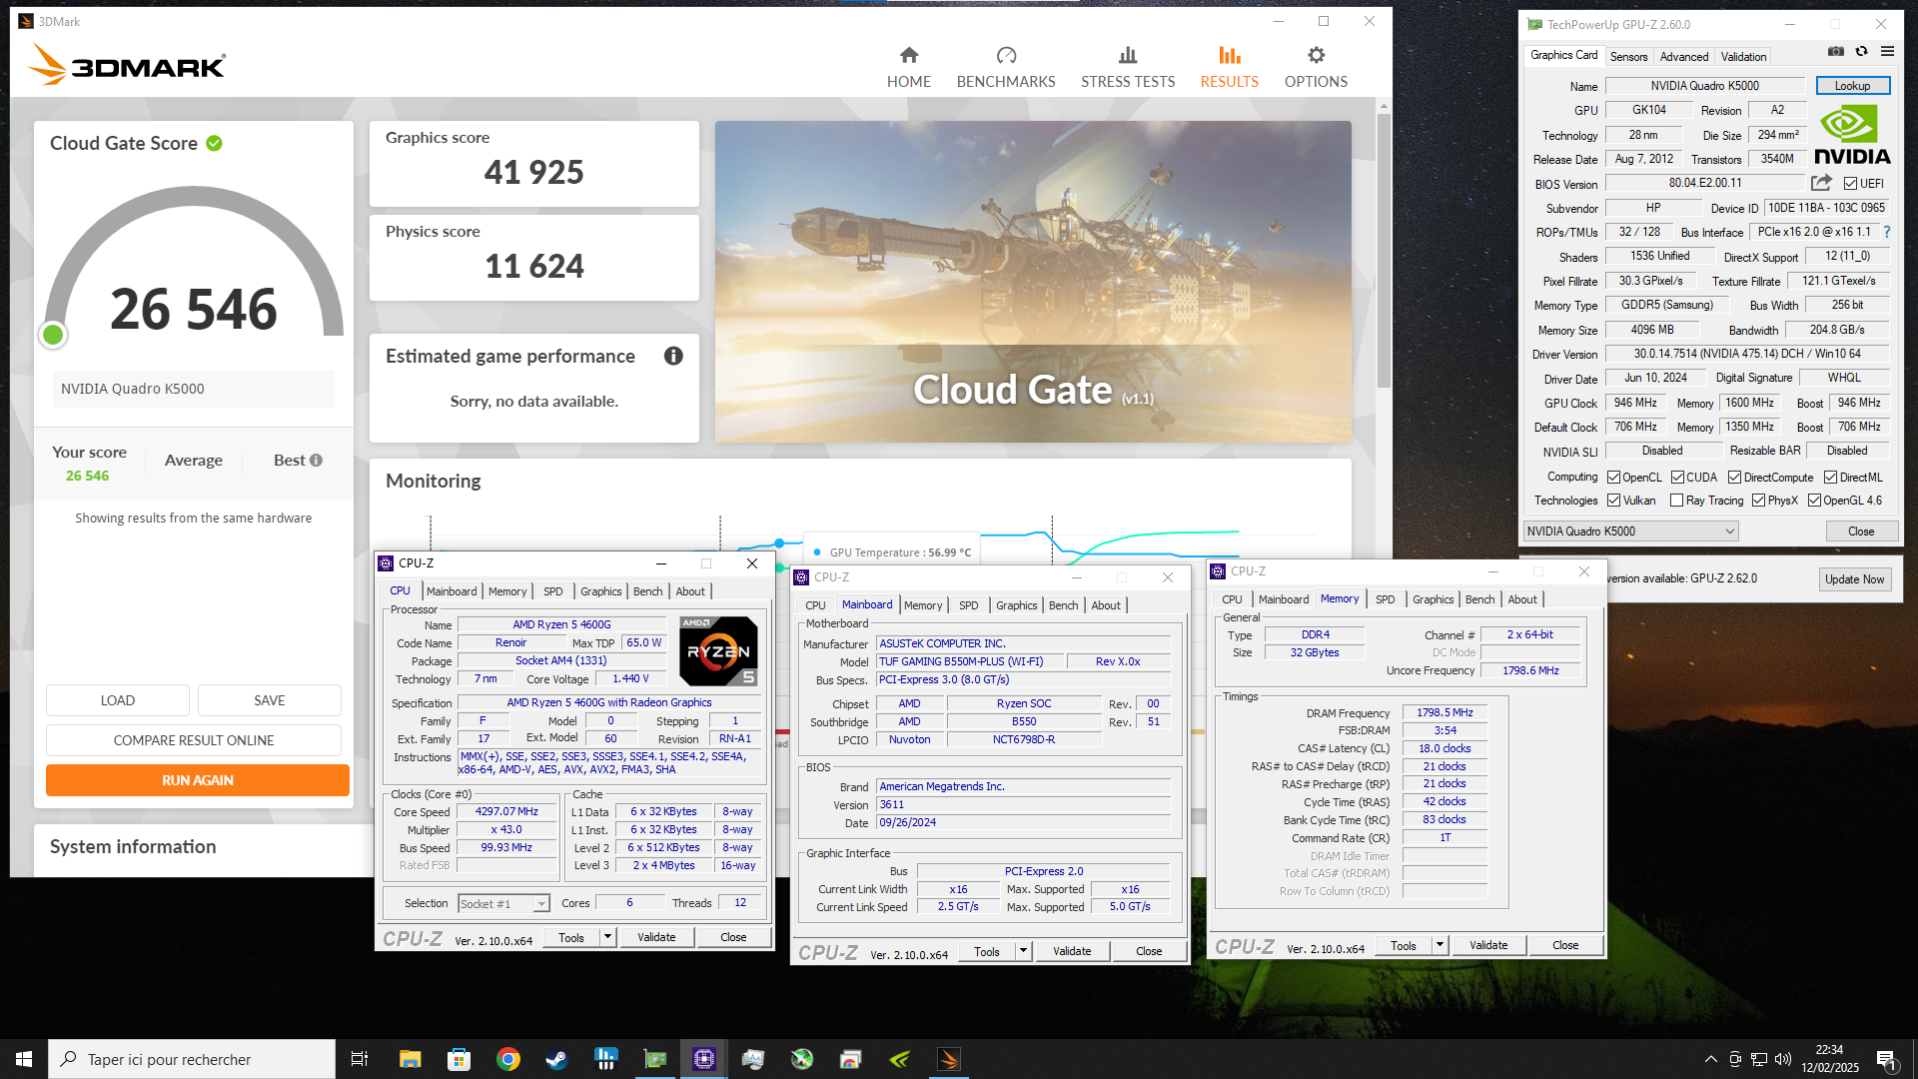Toggle the PhysX checkbox
1918x1079 pixels.
(x=1758, y=501)
